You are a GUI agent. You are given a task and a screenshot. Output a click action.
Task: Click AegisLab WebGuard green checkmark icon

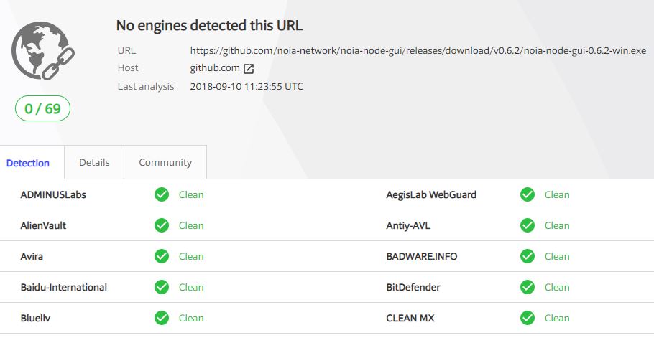coord(528,194)
